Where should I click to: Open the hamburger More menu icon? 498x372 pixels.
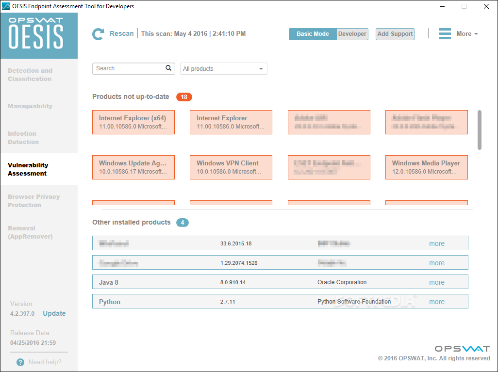[445, 33]
